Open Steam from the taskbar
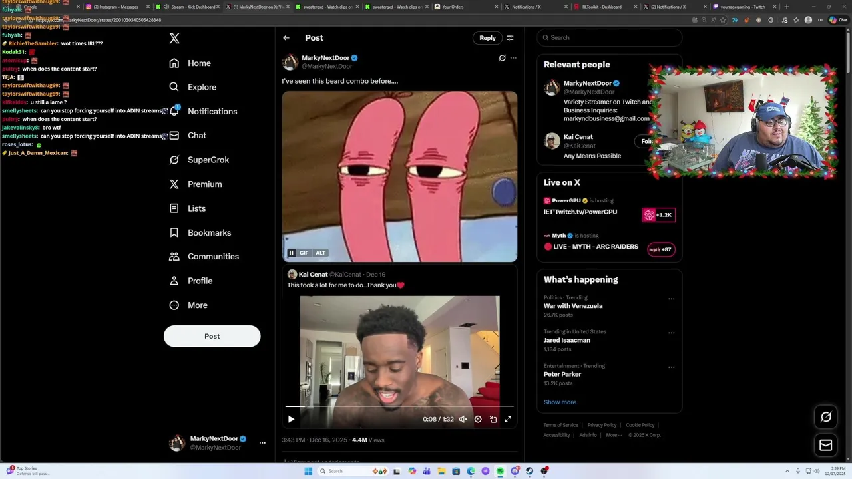This screenshot has width=852, height=479. (x=529, y=471)
